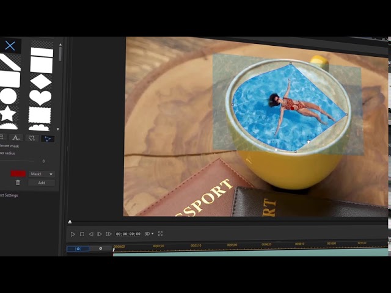Screen dimensions: 391x293
Task: Play the preview
Action: (x=73, y=234)
